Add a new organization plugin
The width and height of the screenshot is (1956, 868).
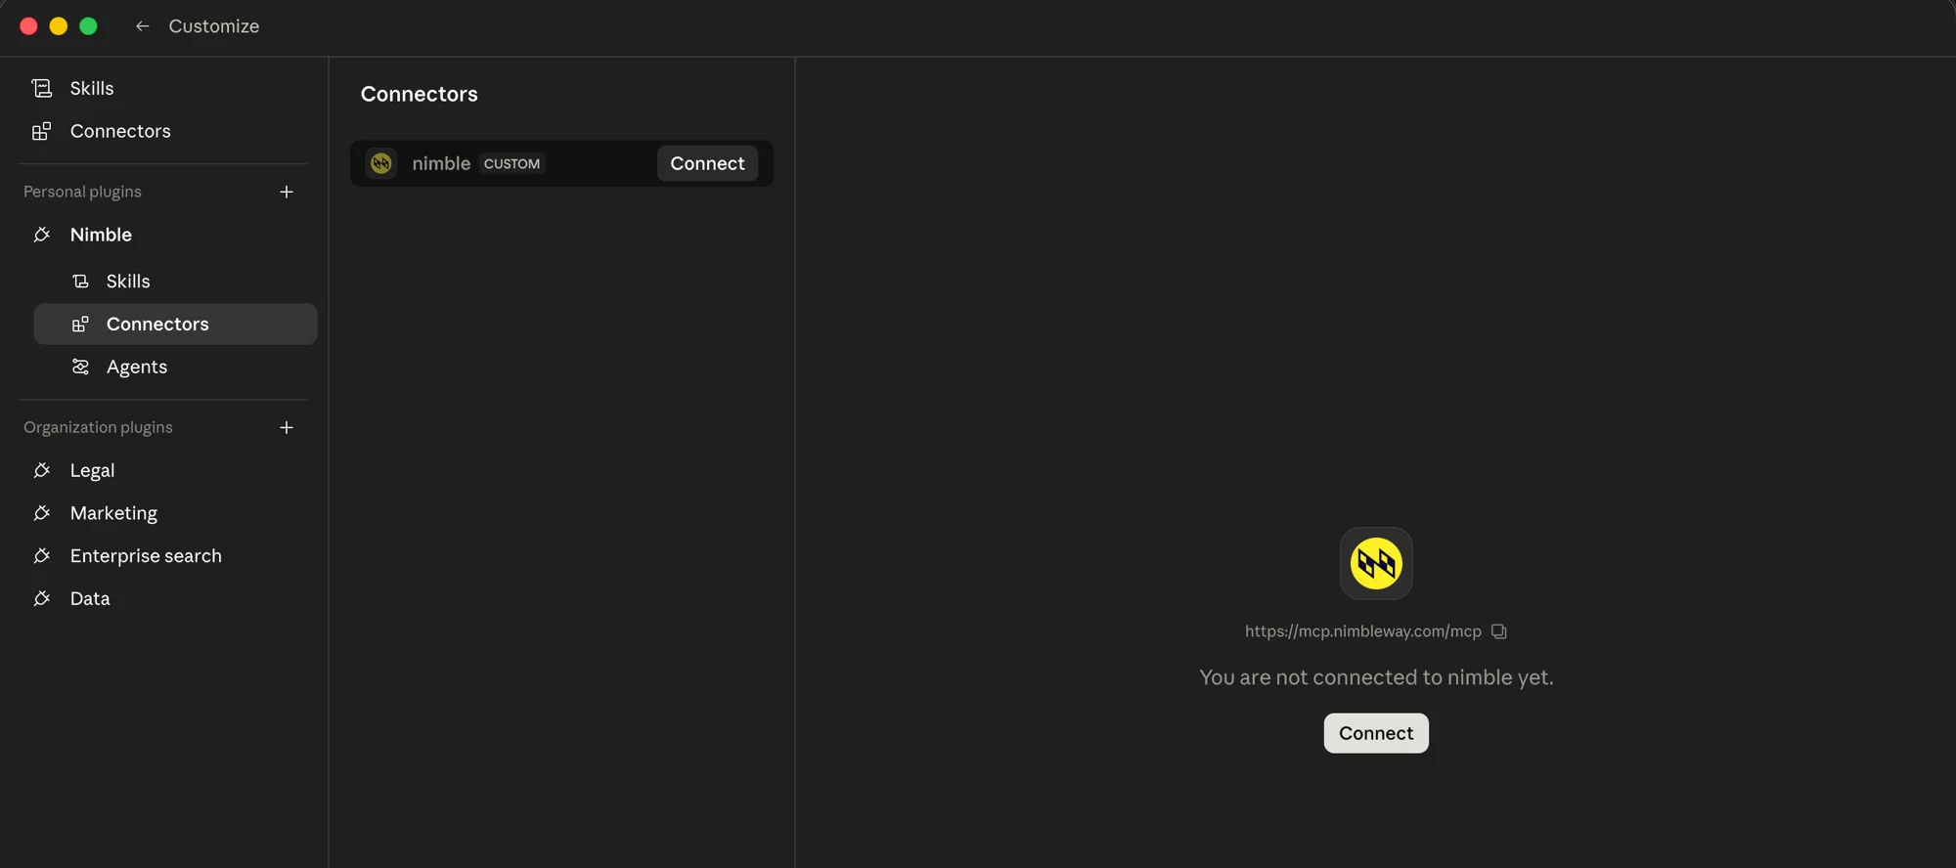287,427
